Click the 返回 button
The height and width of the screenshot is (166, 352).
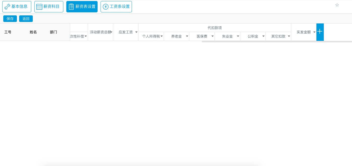click(26, 19)
